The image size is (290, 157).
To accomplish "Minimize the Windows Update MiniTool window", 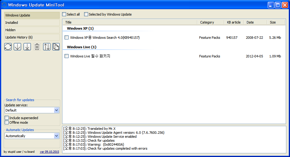I will [x=271, y=5].
